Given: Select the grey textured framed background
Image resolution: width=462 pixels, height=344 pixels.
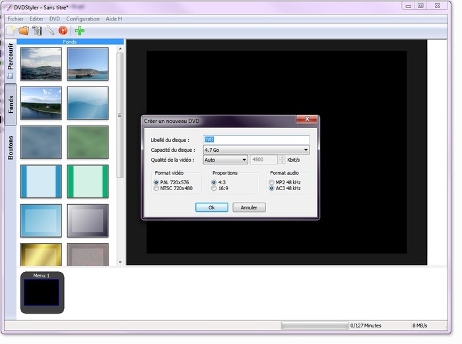Looking at the screenshot, I should 88,255.
